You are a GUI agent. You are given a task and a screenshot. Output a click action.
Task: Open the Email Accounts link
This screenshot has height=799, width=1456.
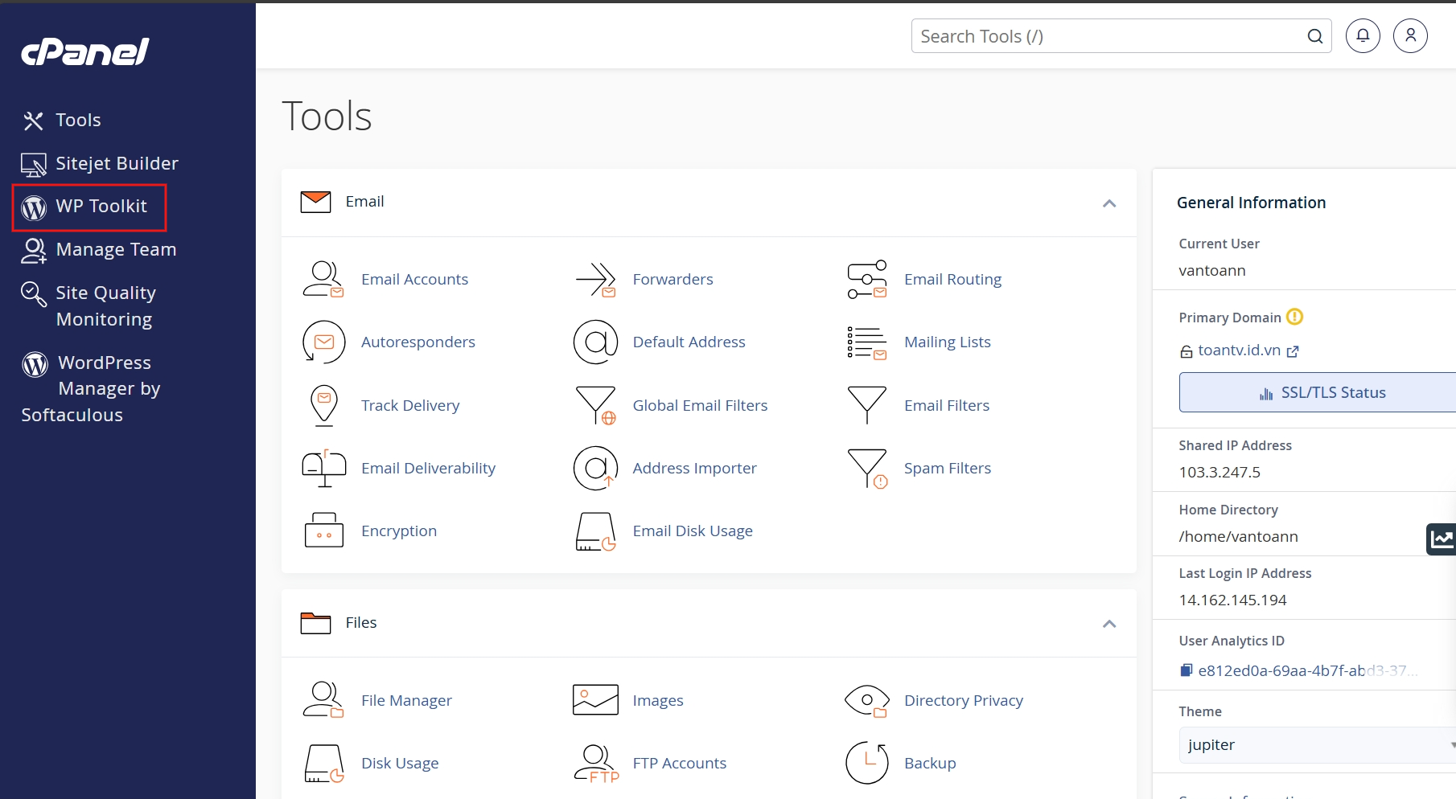[414, 280]
